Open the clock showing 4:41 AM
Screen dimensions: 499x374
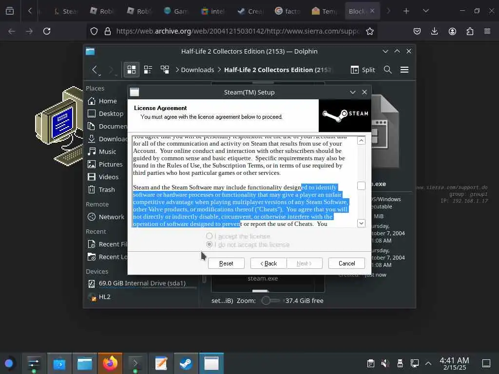454,363
